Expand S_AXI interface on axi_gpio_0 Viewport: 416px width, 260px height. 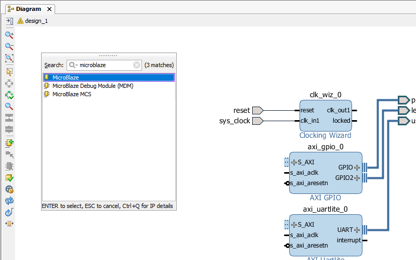[x=294, y=162]
